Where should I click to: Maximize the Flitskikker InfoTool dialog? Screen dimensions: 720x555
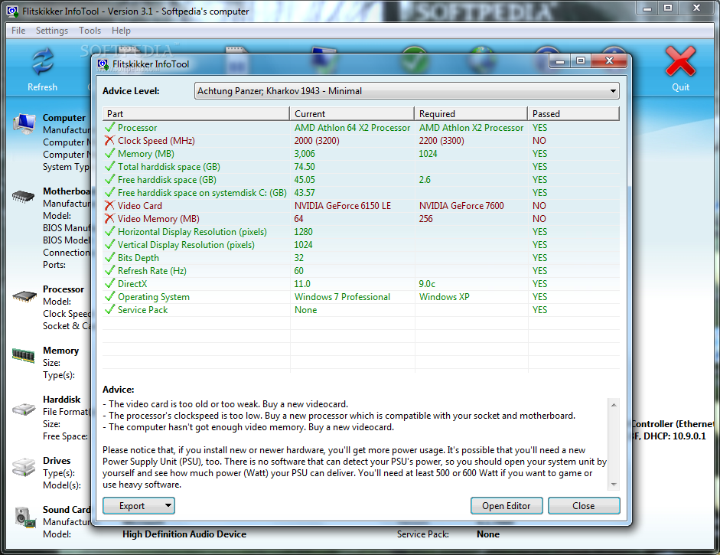(x=581, y=60)
